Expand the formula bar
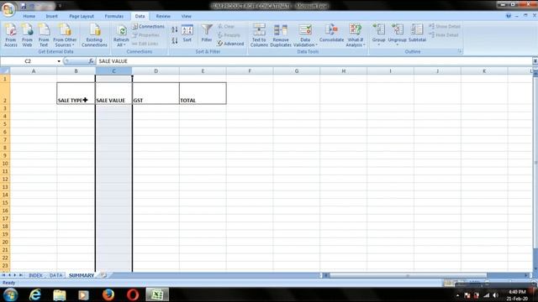This screenshot has width=538, height=302. coord(535,61)
